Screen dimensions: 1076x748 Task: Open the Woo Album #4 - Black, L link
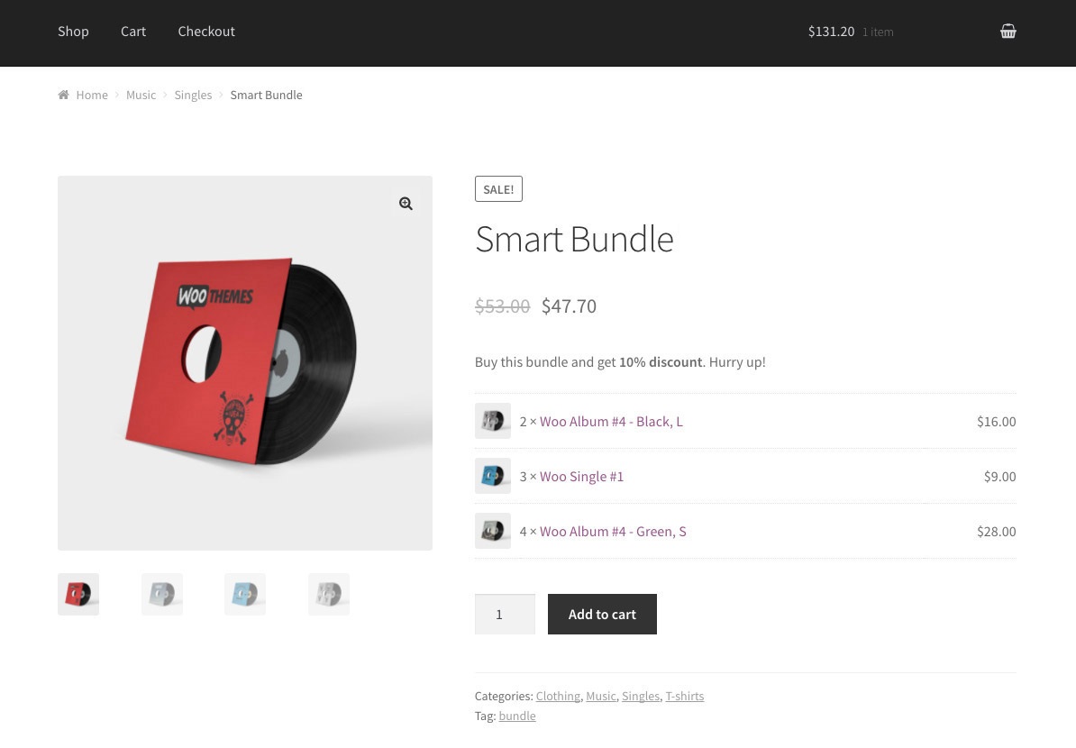[611, 421]
